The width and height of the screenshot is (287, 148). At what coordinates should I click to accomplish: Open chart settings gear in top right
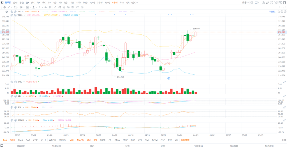click(252, 3)
